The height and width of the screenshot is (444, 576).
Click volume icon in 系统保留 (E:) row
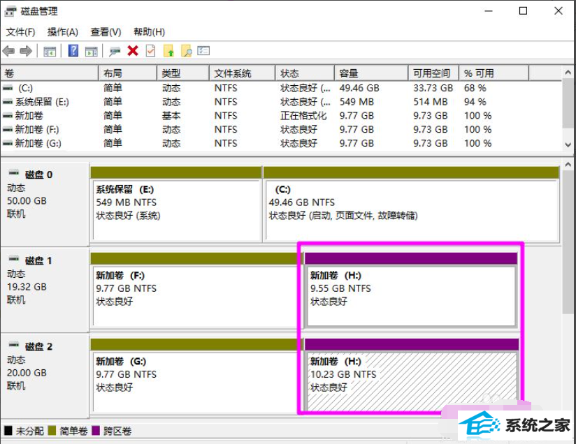pos(8,102)
